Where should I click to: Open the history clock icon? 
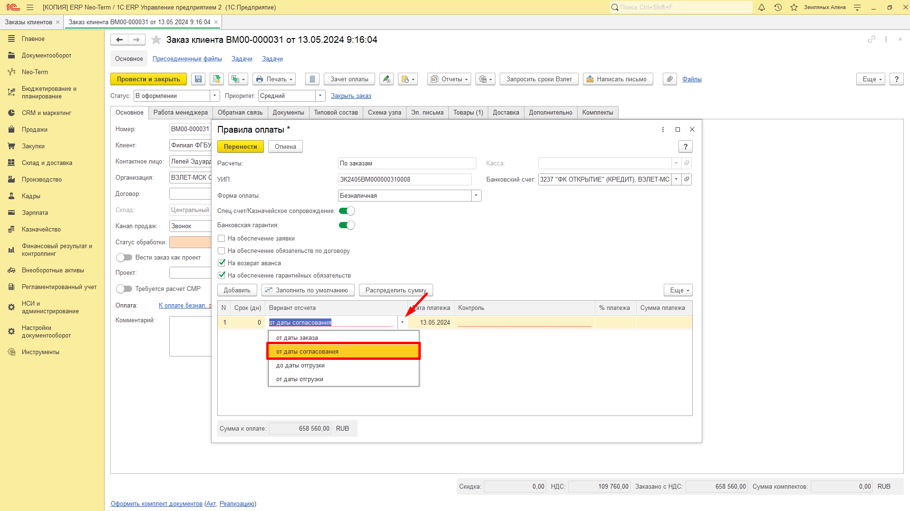(778, 7)
